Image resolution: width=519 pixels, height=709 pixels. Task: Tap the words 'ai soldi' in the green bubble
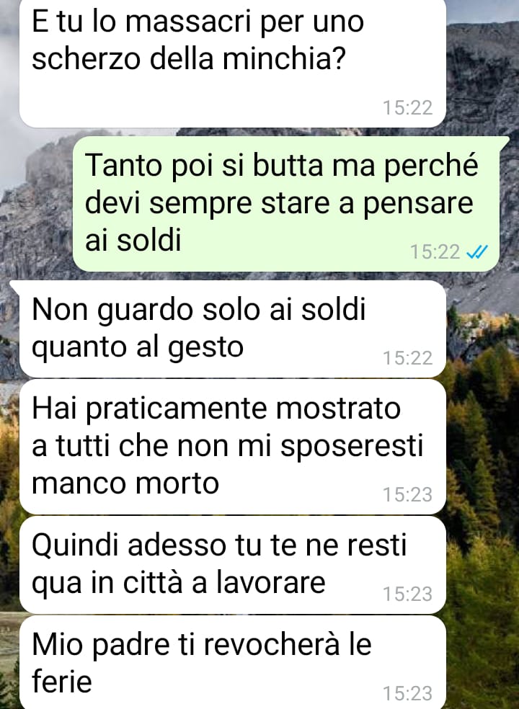click(x=133, y=239)
